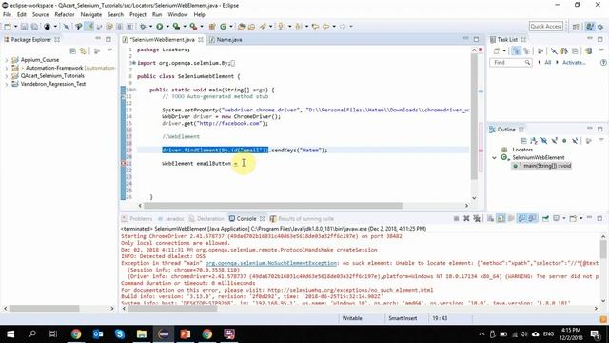The image size is (609, 343).
Task: Switch to the Debug perspective icon
Action: pos(600,27)
